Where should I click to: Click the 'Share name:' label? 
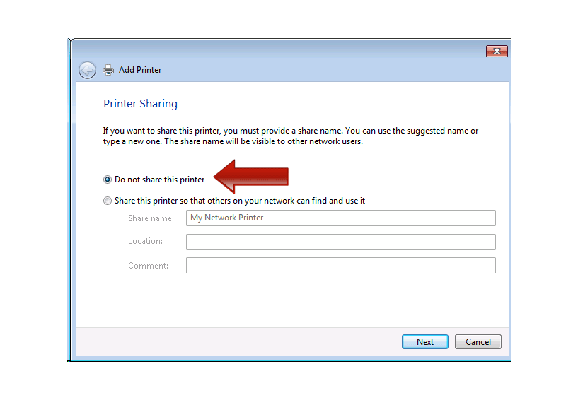151,218
